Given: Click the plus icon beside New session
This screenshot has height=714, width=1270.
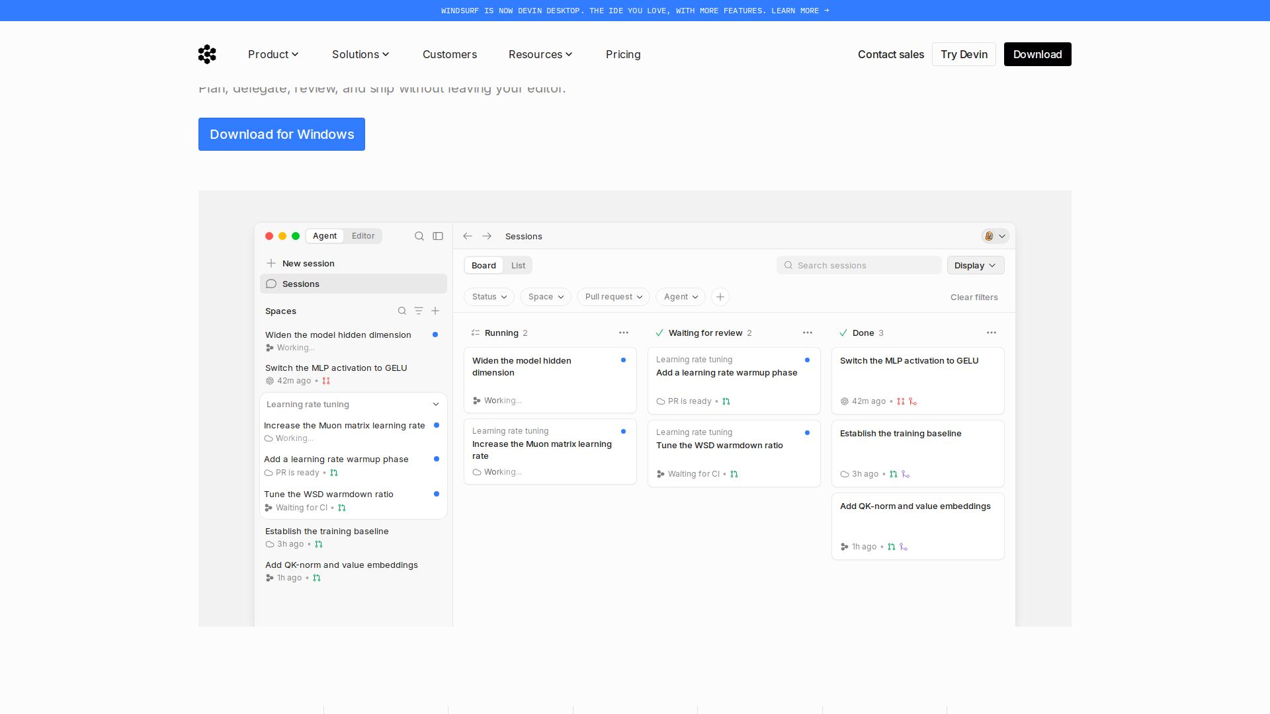Looking at the screenshot, I should click(x=271, y=263).
